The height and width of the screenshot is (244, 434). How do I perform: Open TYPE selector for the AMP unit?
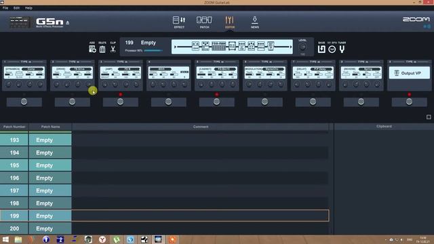(122, 62)
